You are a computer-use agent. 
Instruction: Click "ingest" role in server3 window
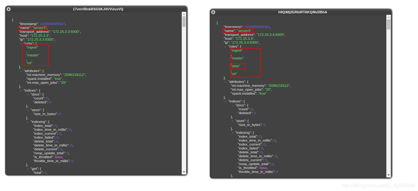[32, 47]
